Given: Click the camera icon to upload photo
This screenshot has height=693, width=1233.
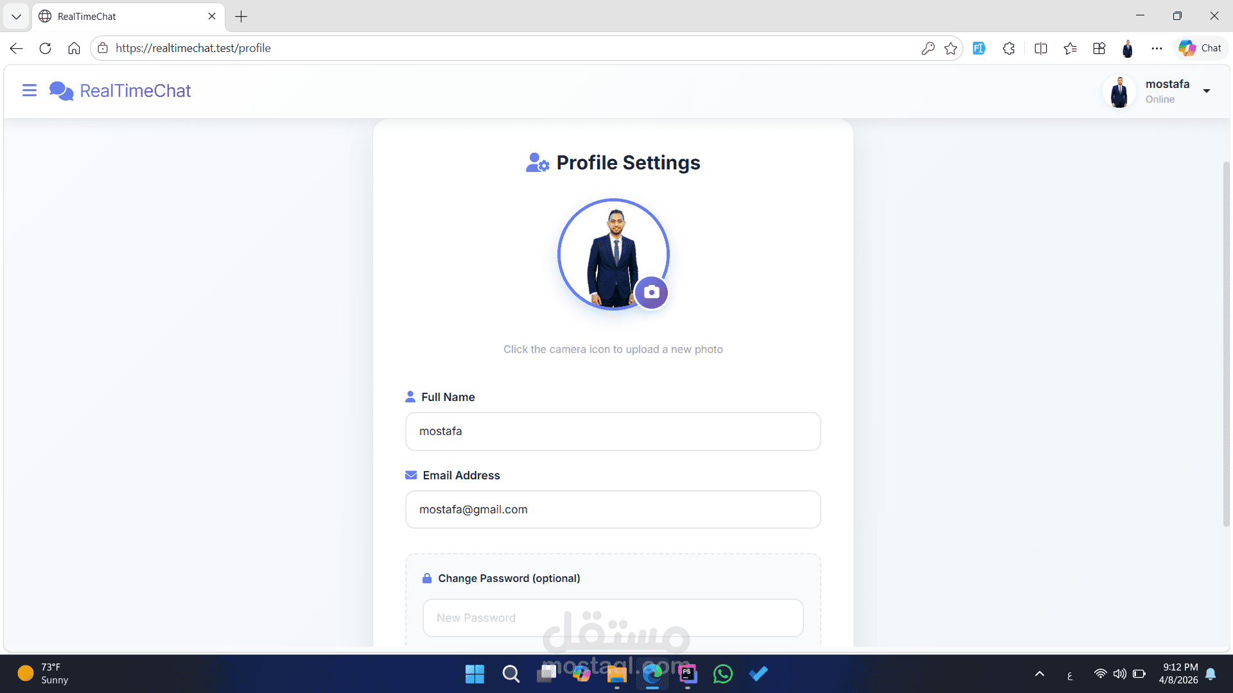Looking at the screenshot, I should coord(651,292).
